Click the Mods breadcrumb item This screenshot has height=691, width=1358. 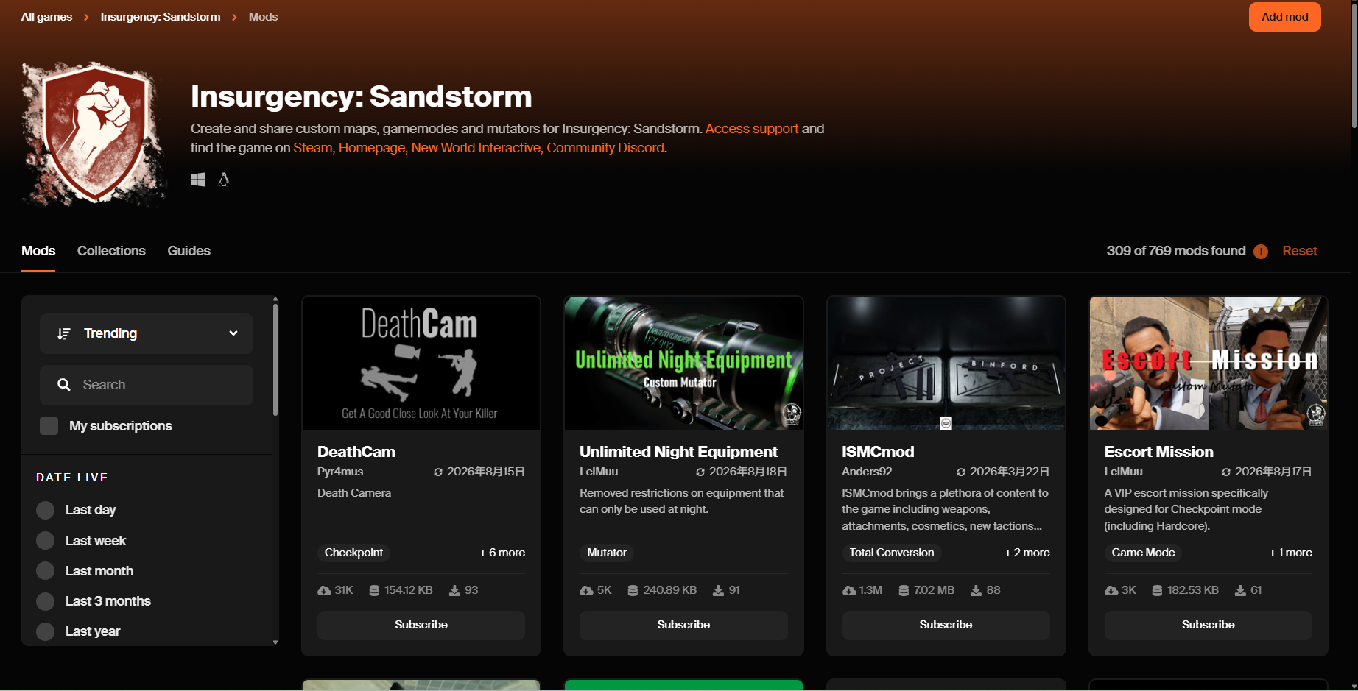(x=263, y=17)
